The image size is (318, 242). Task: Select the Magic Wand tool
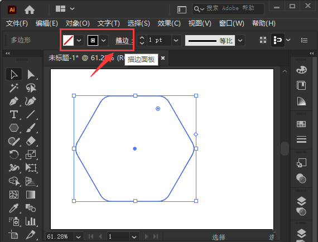[14, 88]
